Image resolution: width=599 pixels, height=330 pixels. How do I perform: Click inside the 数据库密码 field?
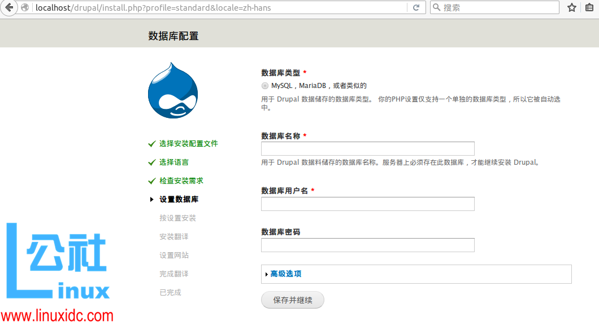pyautogui.click(x=367, y=245)
